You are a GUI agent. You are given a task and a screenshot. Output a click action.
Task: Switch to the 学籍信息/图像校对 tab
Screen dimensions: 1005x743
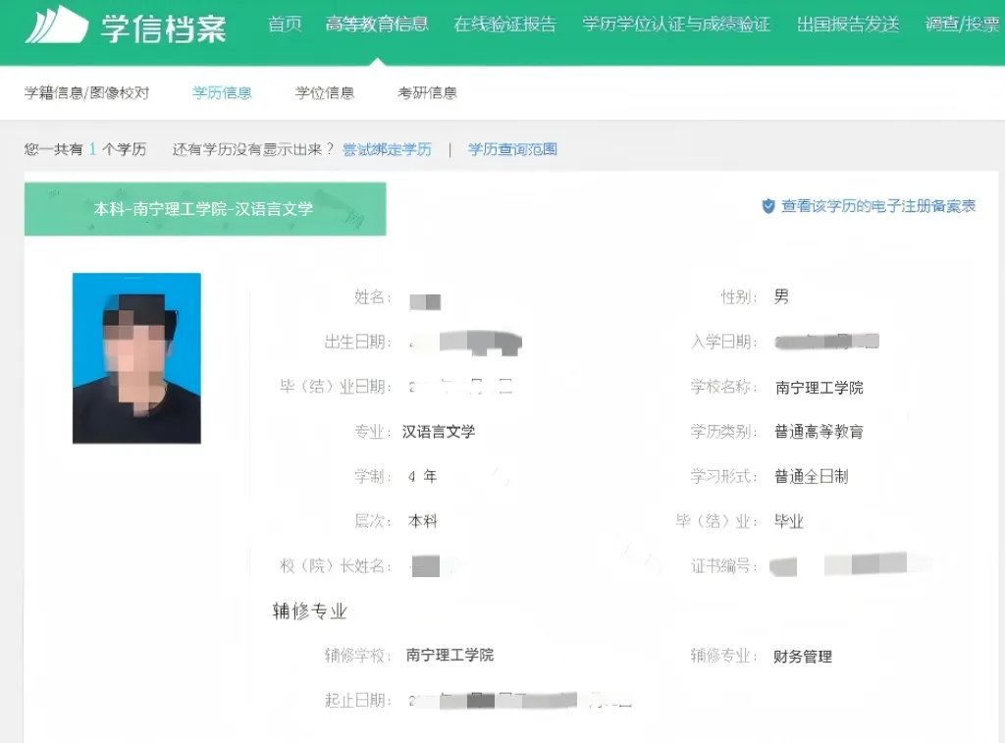point(87,93)
